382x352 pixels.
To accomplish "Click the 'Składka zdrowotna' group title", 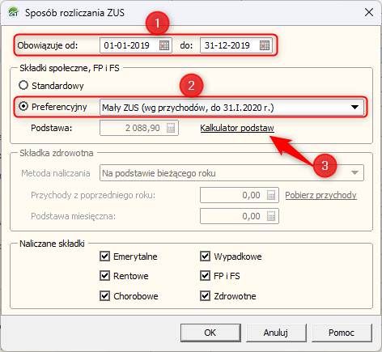I will (x=57, y=153).
